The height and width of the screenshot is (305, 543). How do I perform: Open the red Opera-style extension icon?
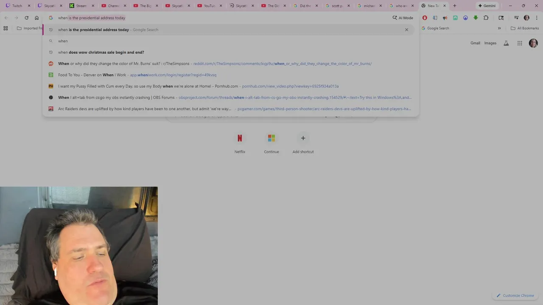coord(425,18)
